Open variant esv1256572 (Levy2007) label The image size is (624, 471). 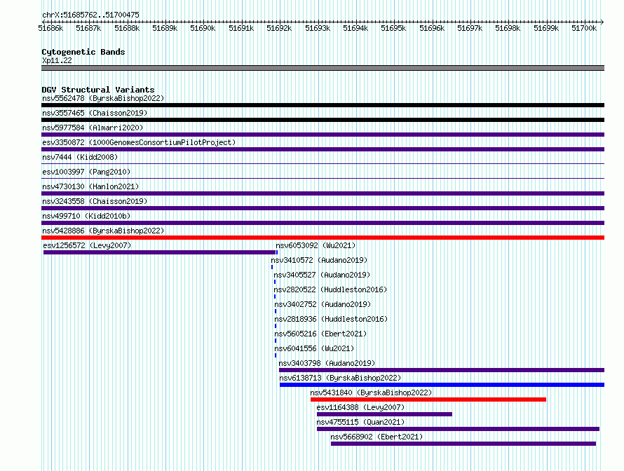87,245
